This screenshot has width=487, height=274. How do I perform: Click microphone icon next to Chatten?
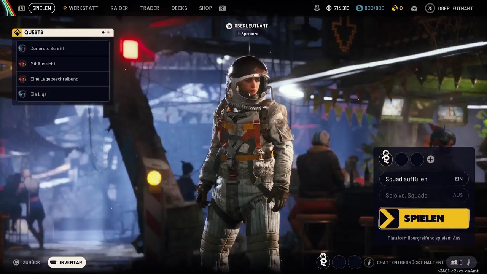click(x=369, y=262)
